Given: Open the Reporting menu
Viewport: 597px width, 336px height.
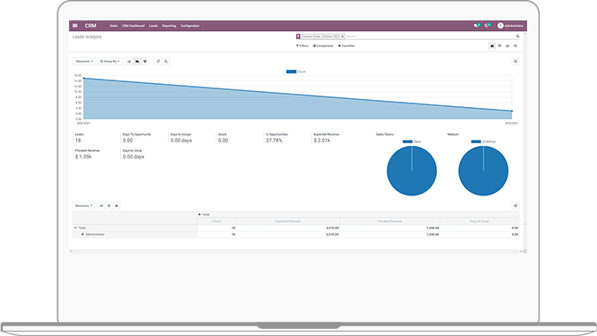Looking at the screenshot, I should pos(169,26).
